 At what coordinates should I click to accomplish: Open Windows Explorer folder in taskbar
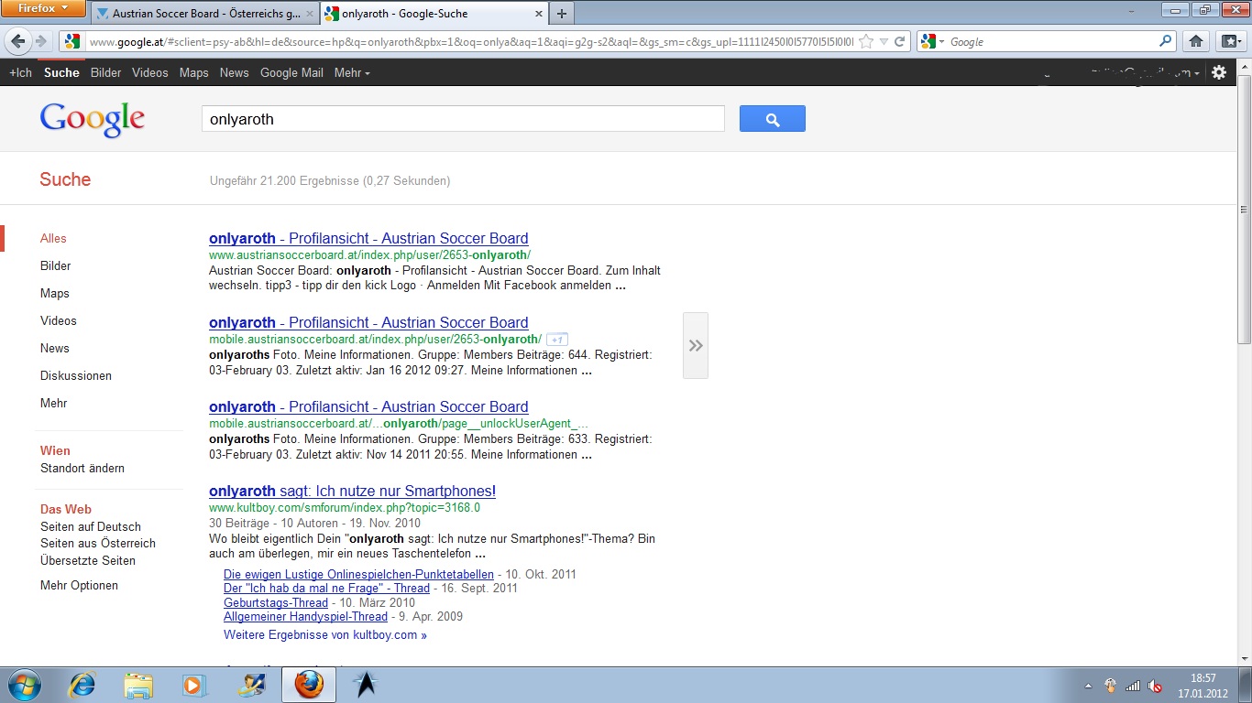pos(138,685)
